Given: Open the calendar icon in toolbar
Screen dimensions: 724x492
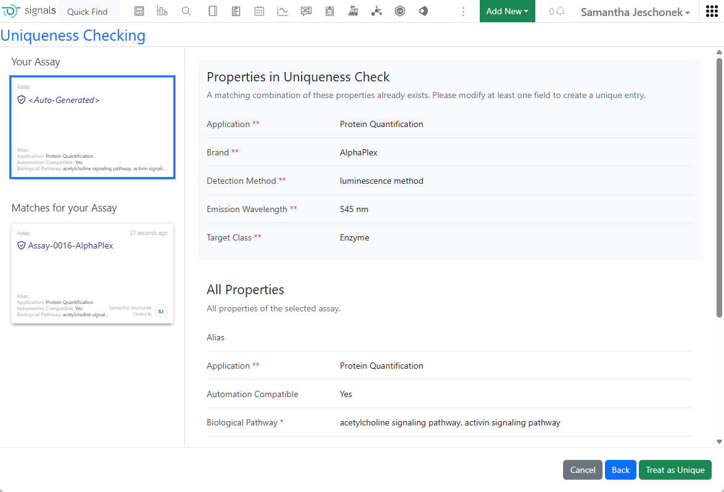Looking at the screenshot, I should 260,11.
